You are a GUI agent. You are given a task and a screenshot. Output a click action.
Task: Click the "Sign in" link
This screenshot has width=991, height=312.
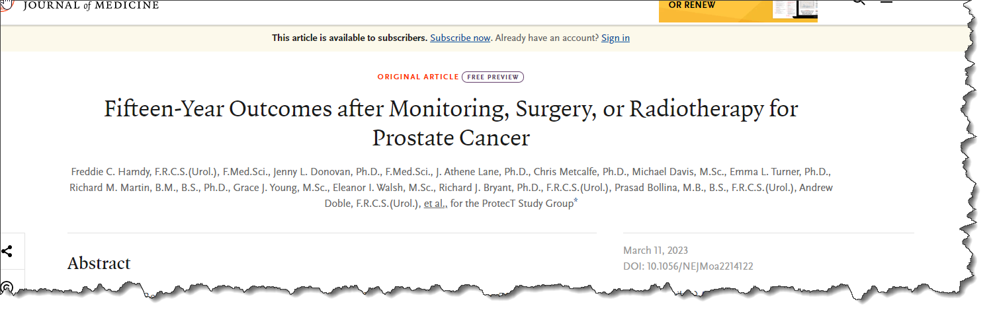615,38
